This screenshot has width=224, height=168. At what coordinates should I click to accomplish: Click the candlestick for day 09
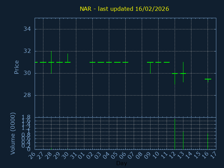pyautogui.click(x=150, y=62)
